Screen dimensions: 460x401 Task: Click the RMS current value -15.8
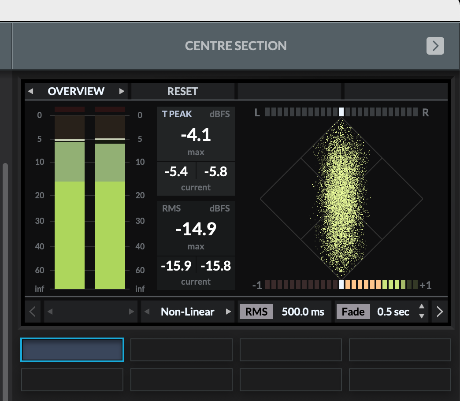[215, 266]
